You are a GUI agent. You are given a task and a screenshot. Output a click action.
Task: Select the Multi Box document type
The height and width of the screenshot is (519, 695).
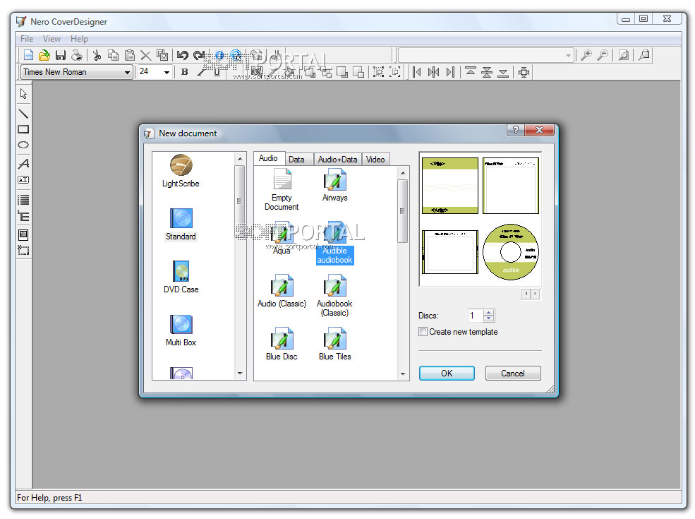click(x=181, y=330)
